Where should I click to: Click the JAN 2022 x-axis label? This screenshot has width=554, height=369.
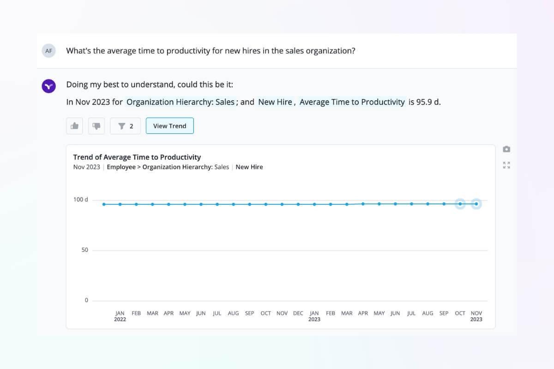coord(120,316)
